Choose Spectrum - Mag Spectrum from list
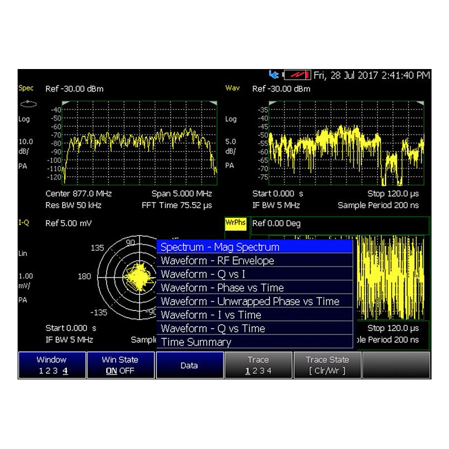 point(255,247)
